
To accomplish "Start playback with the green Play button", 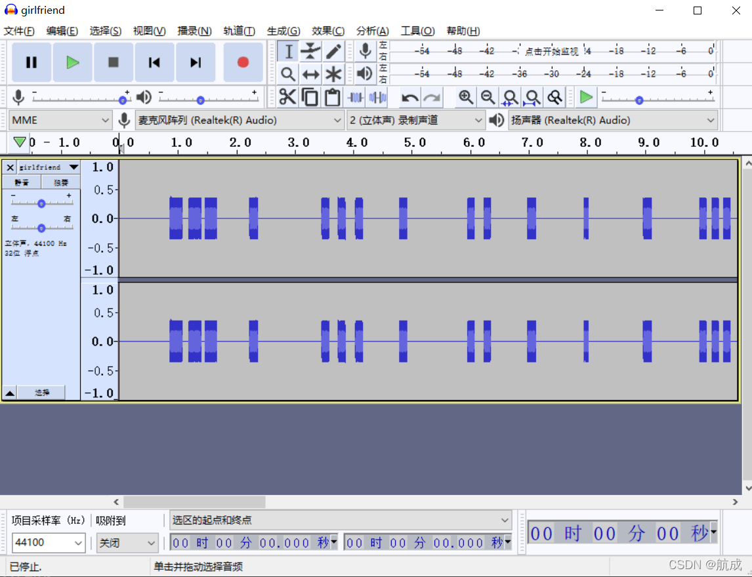I will [72, 62].
